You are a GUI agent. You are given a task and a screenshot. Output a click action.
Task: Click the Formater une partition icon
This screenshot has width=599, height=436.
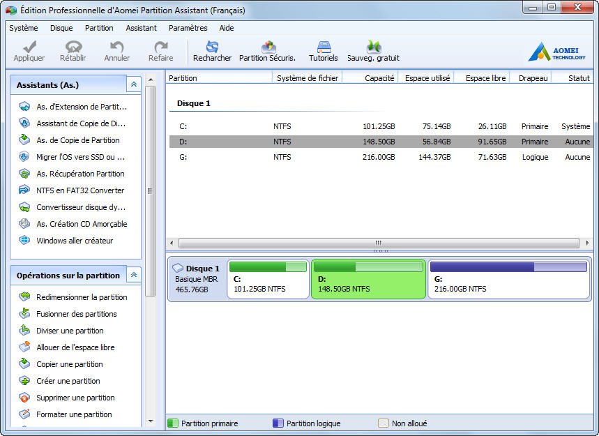click(24, 414)
